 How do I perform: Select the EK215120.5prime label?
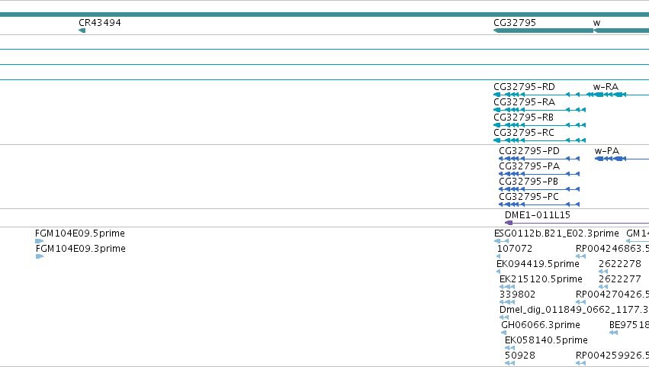click(541, 279)
